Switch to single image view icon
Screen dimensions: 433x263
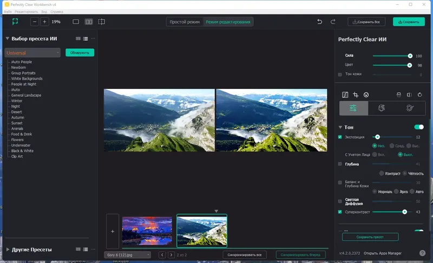coord(76,22)
